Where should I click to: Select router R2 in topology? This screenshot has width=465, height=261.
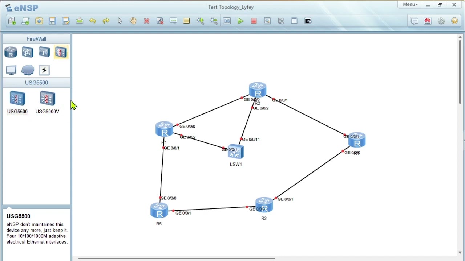258,90
